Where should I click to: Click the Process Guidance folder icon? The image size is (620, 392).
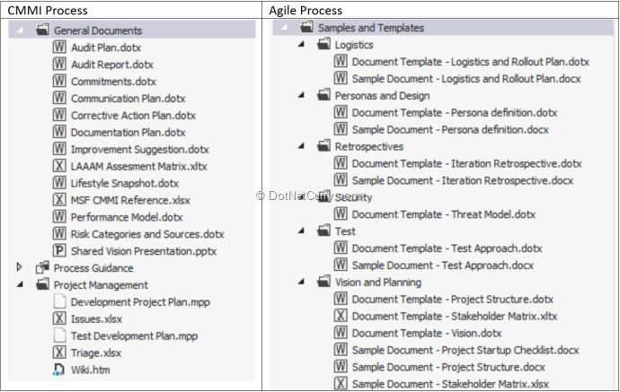click(x=42, y=267)
